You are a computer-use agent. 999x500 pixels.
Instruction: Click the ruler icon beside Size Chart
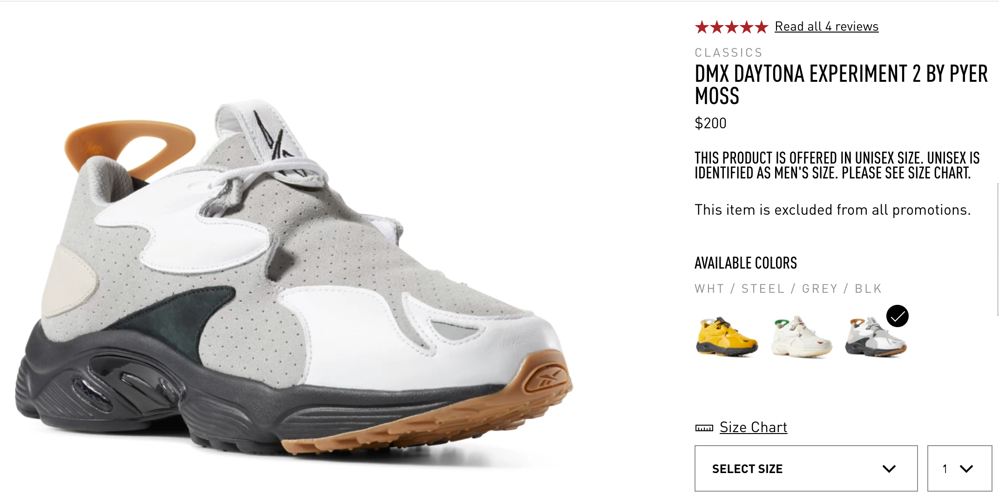[x=704, y=428]
